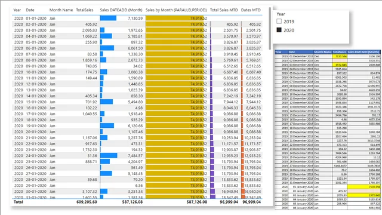The height and width of the screenshot is (215, 382).
Task: Click DATEADD value 7,484.57
Action: [x=135, y=156]
